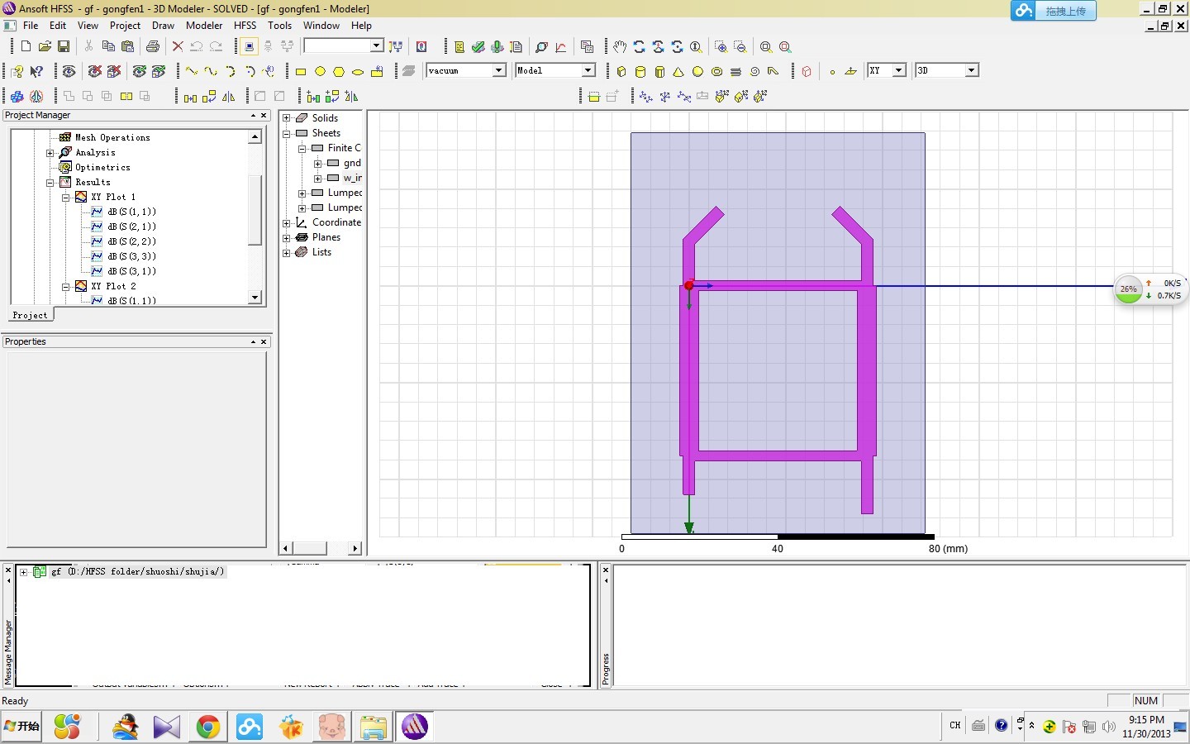This screenshot has width=1190, height=744.
Task: Click the Mirror objects icon
Action: (x=229, y=96)
